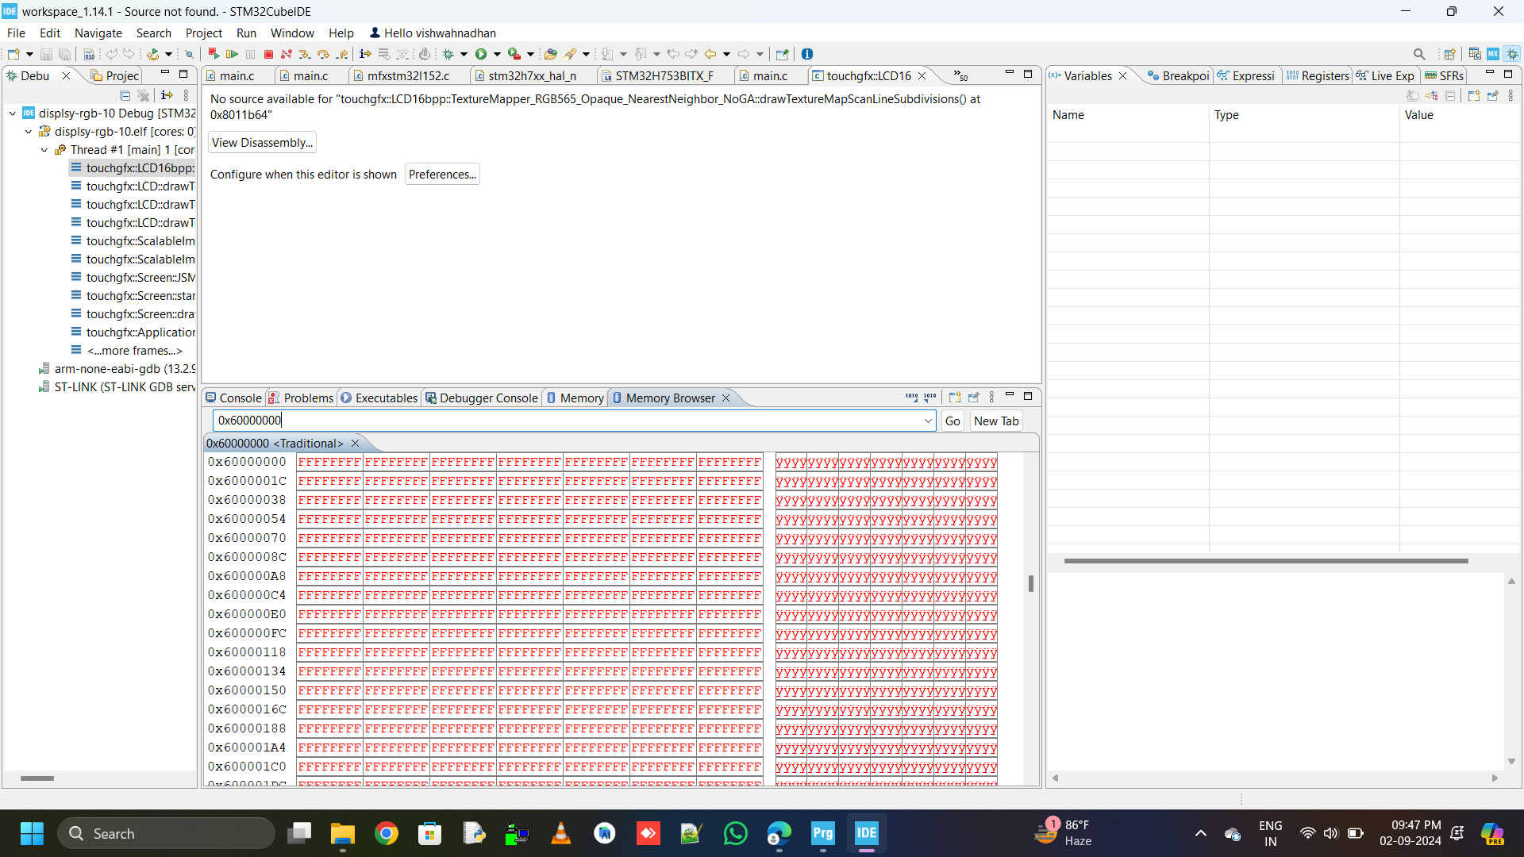Collapse All entries in the Variables view
1524x857 pixels.
tap(1450, 95)
